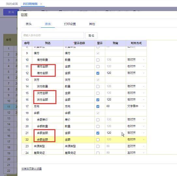Uncheck display checkbox in row 12
177x176 pixels.
click(x=98, y=73)
